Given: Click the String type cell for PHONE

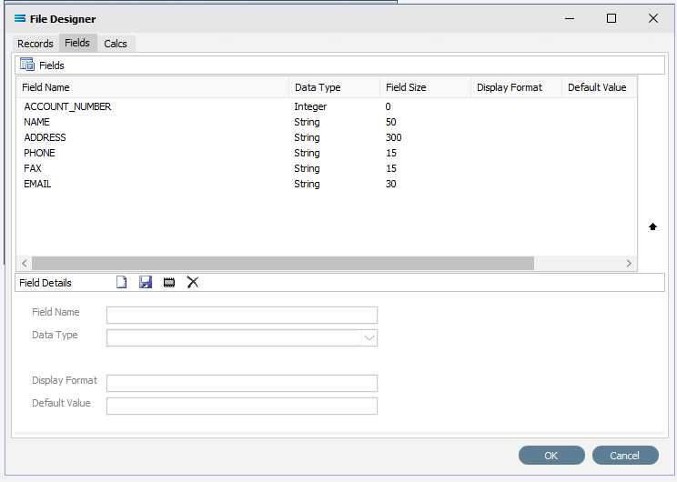Looking at the screenshot, I should click(307, 153).
